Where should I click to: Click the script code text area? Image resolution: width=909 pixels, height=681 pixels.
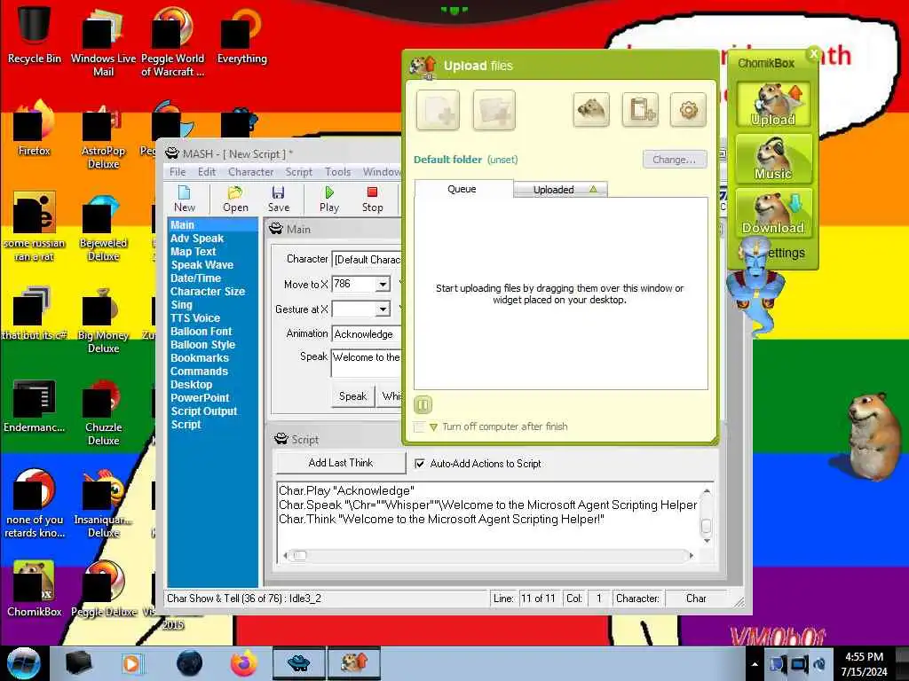(x=488, y=514)
